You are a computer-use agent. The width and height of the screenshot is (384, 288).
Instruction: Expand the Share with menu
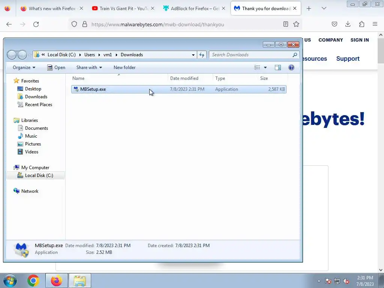(89, 67)
